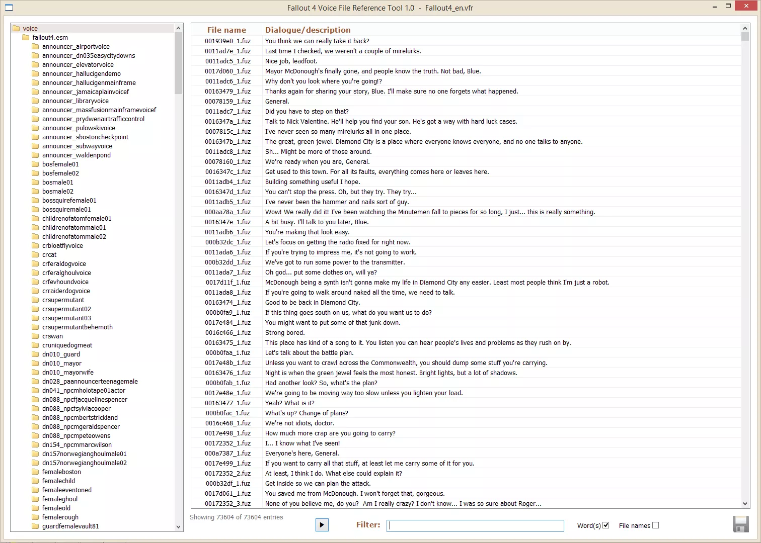Select 'Oh god... put some clothes on' line
The height and width of the screenshot is (543, 761).
coord(321,272)
